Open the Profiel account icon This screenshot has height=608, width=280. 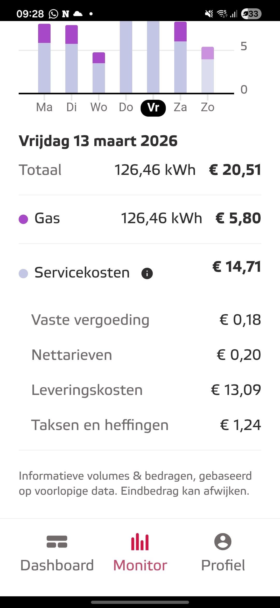coord(223,542)
